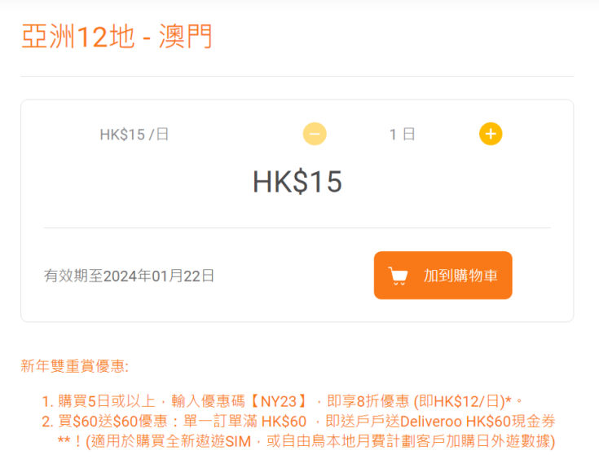Click the horizontal divider inside the price card
This screenshot has width=599, height=464.
pos(297,228)
